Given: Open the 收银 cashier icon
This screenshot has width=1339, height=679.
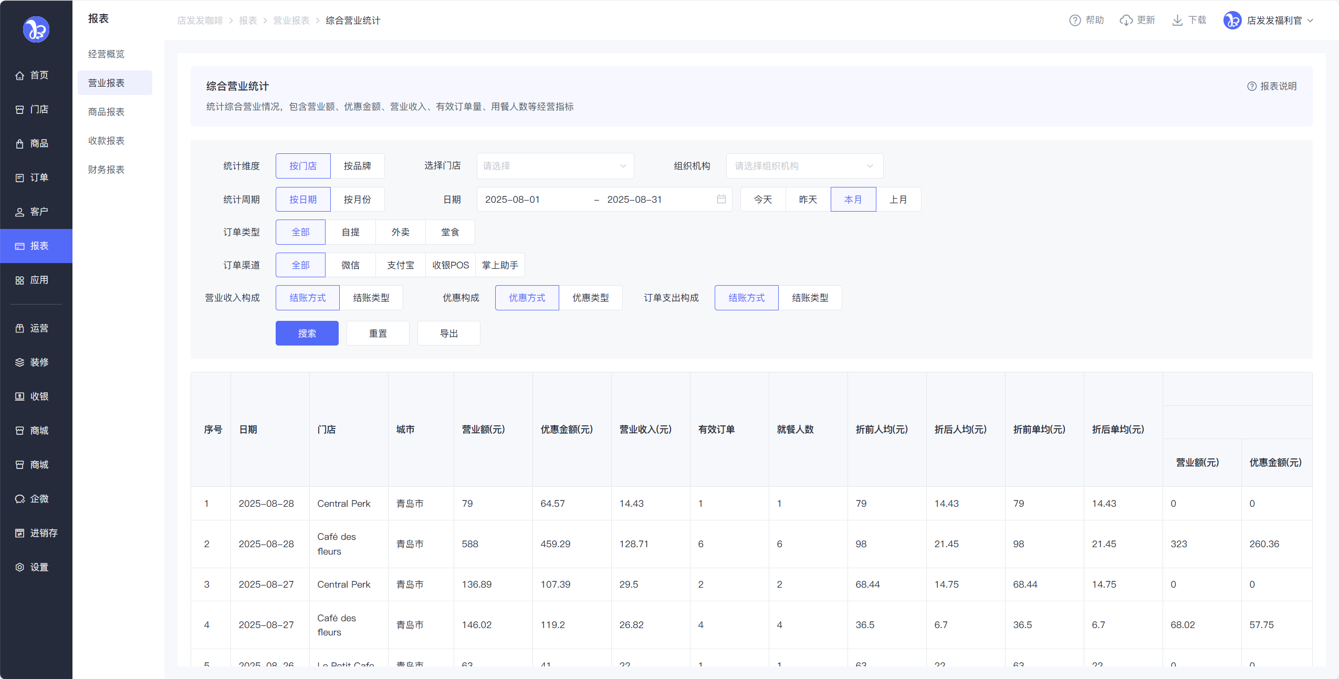Looking at the screenshot, I should [20, 396].
